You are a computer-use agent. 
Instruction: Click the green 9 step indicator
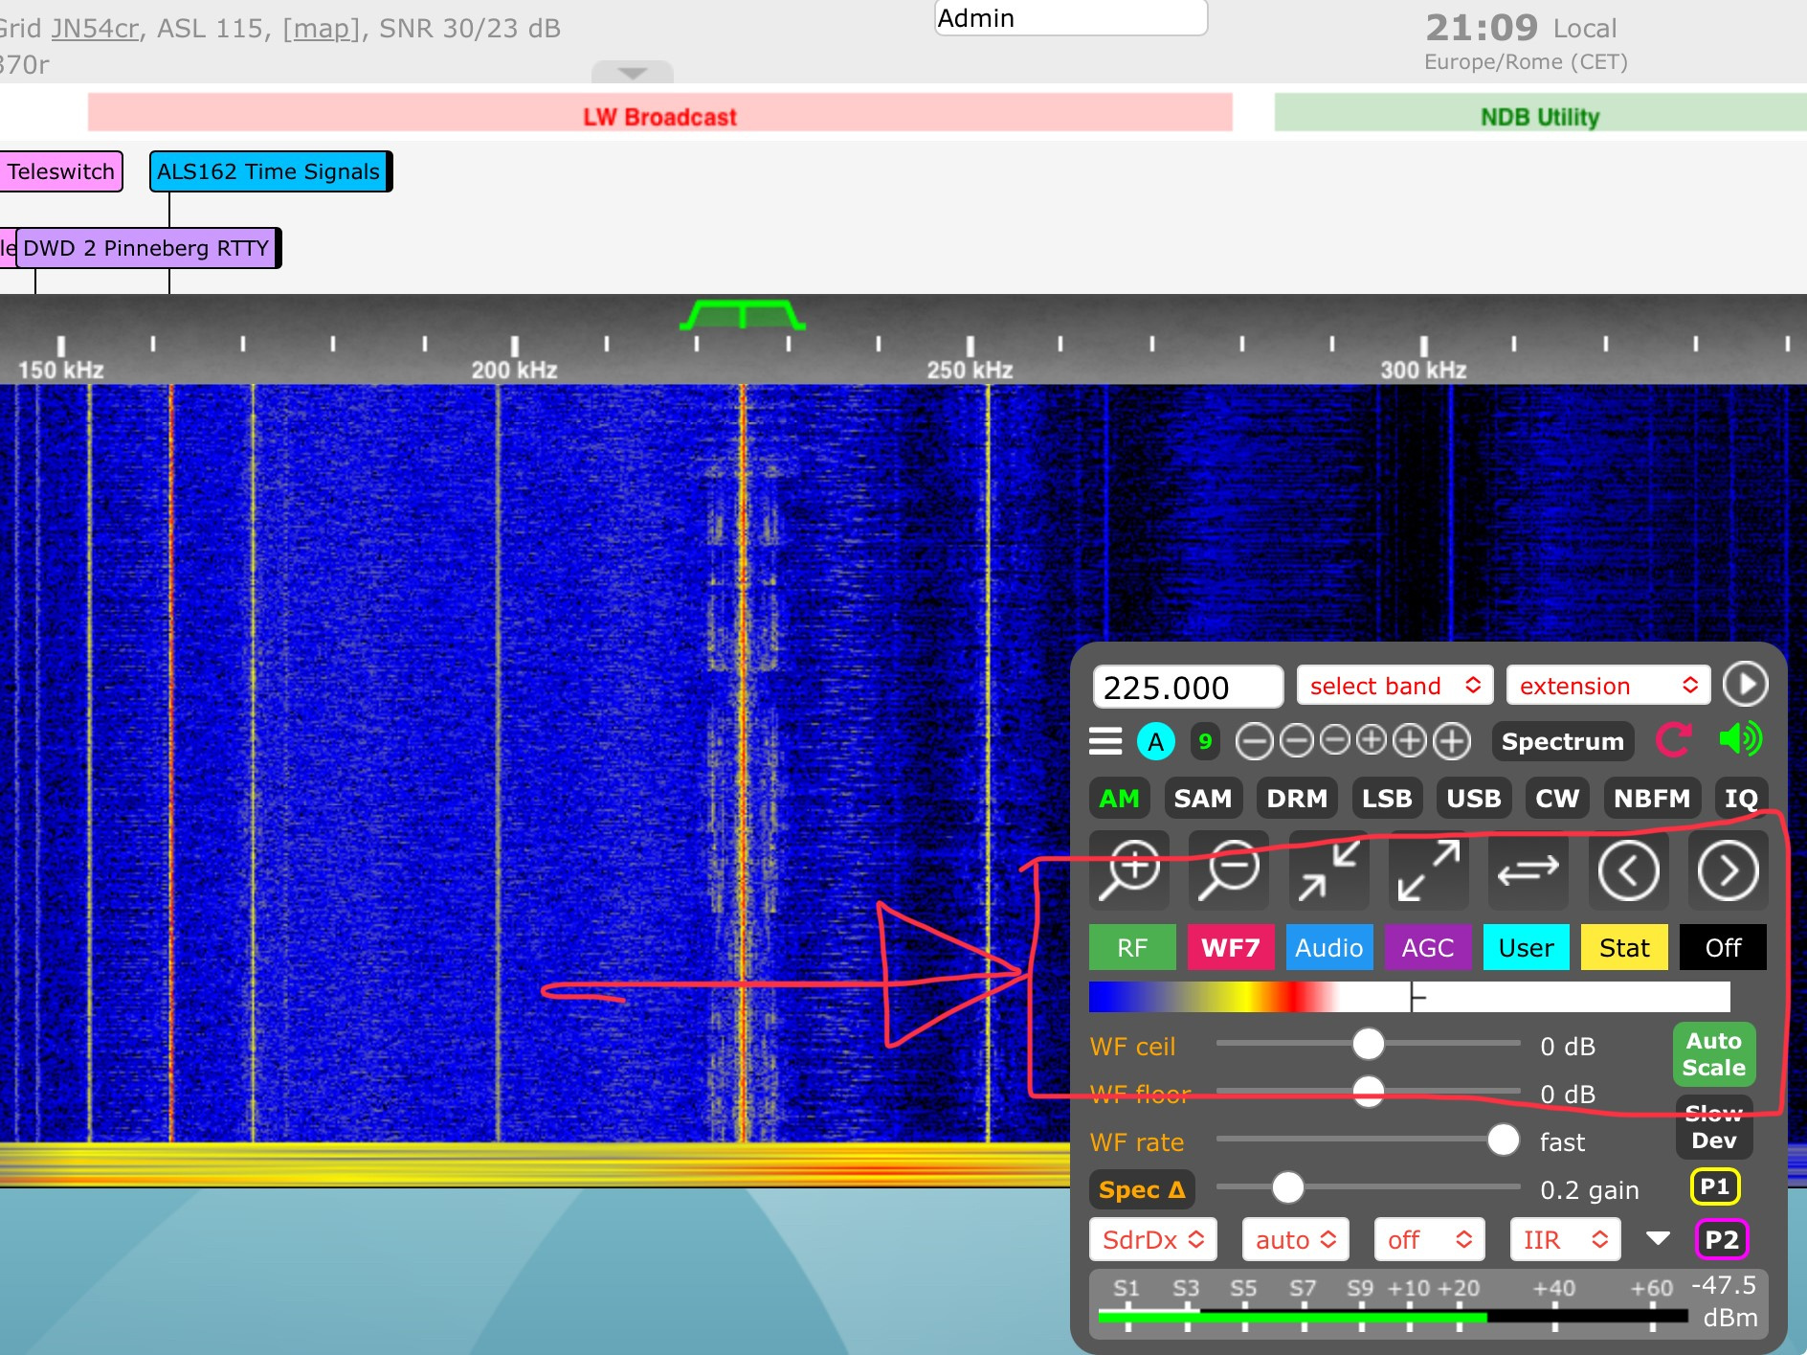coord(1205,741)
